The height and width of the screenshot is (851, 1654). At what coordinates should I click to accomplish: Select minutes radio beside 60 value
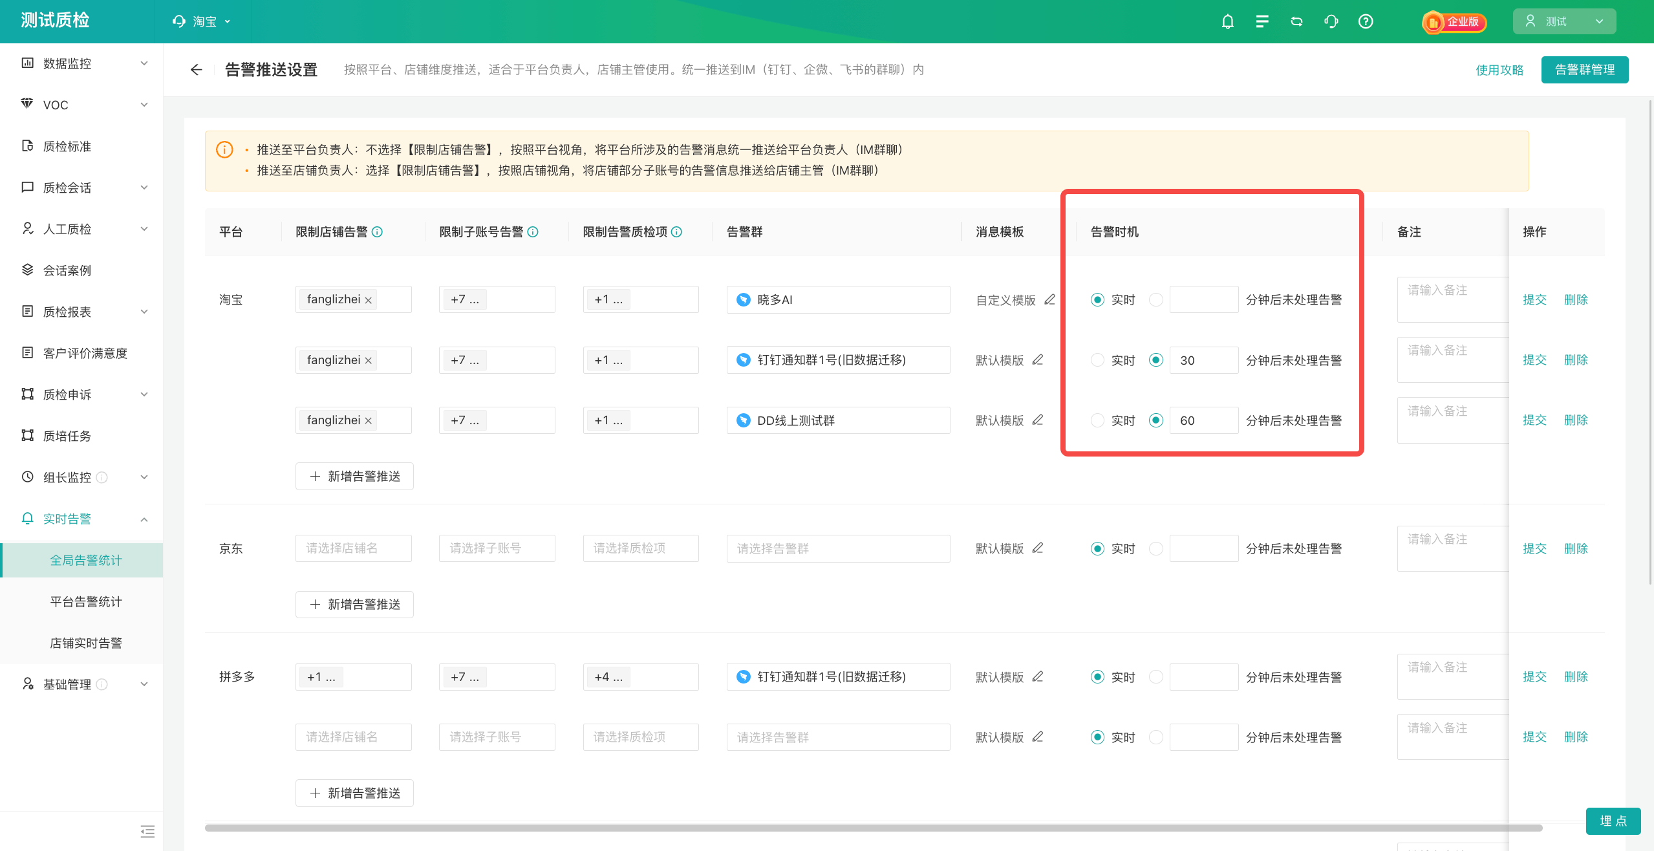click(x=1156, y=420)
